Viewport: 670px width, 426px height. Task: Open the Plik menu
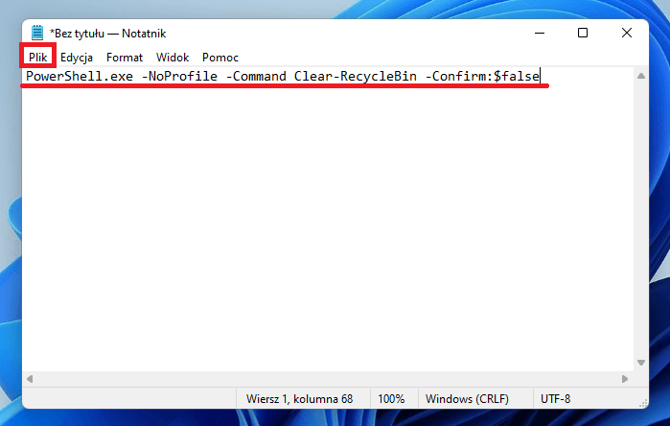37,57
